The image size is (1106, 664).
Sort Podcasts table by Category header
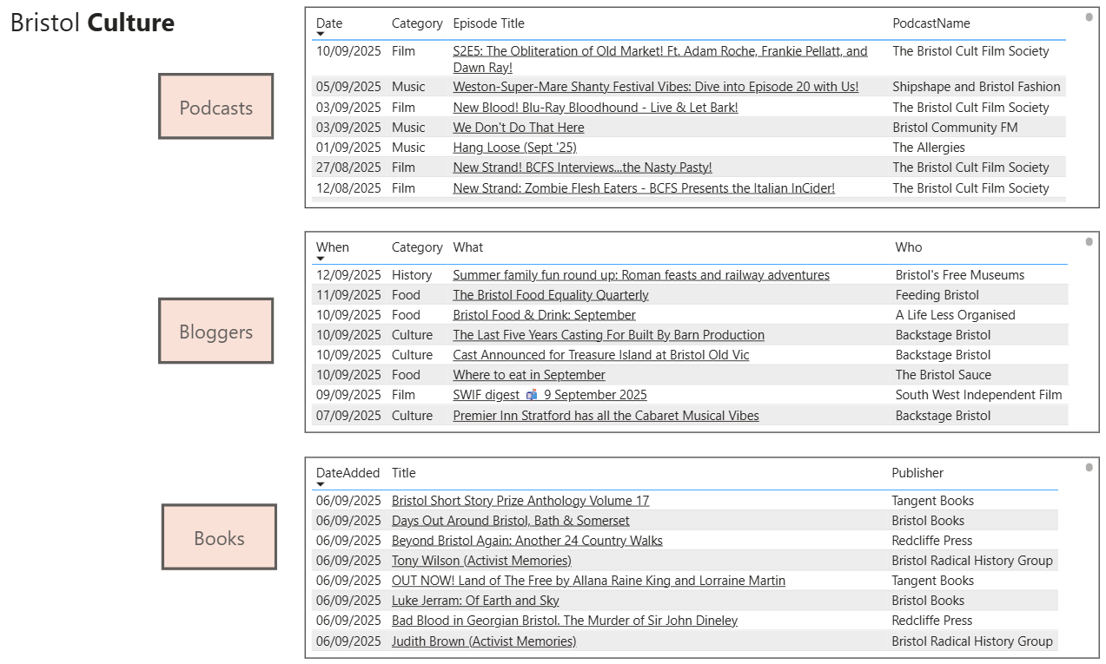click(417, 23)
